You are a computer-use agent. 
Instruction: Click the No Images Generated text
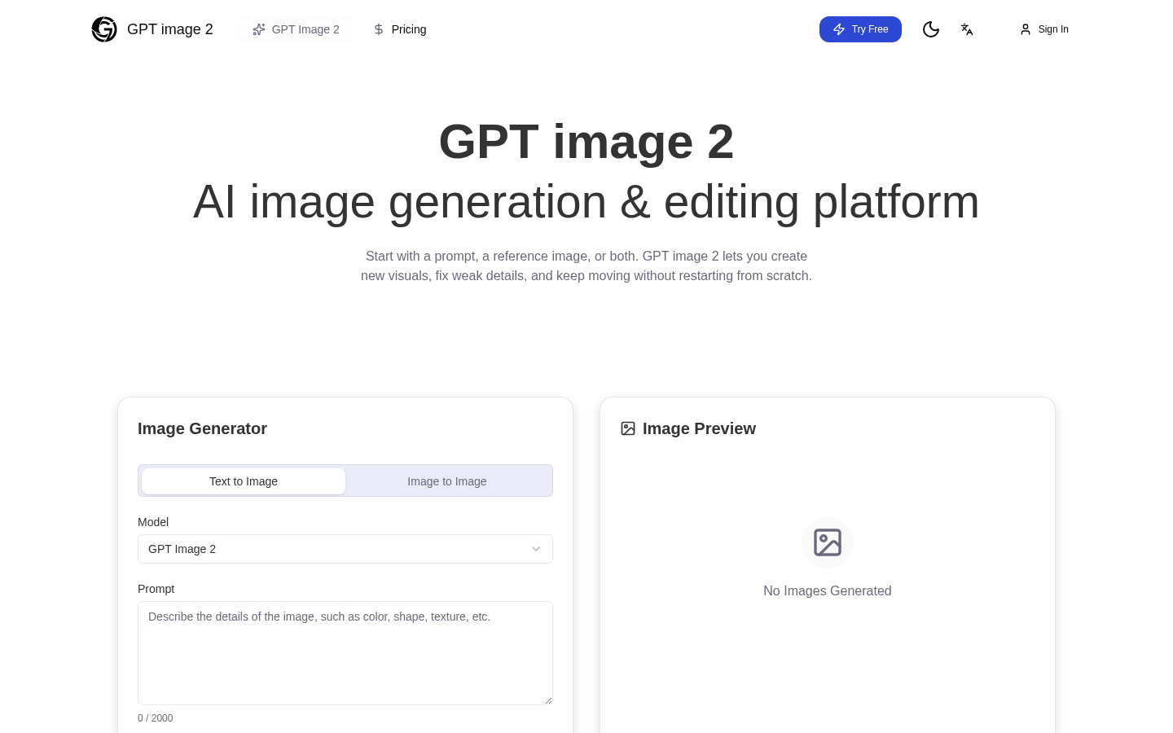pos(828,591)
